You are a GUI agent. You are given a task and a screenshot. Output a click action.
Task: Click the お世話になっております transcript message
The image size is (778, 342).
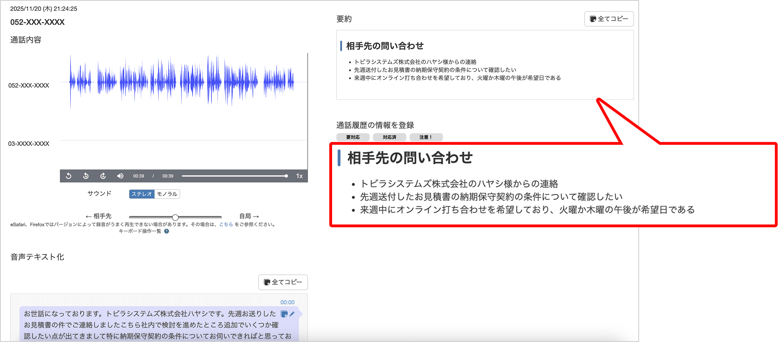159,324
